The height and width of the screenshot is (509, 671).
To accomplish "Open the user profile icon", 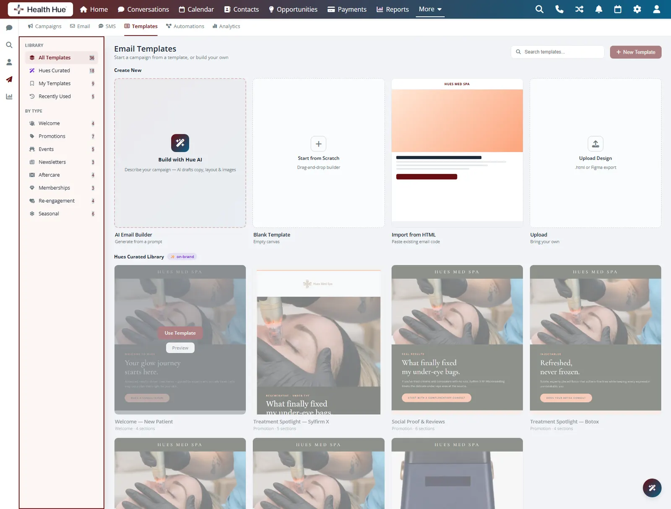I will coord(657,9).
